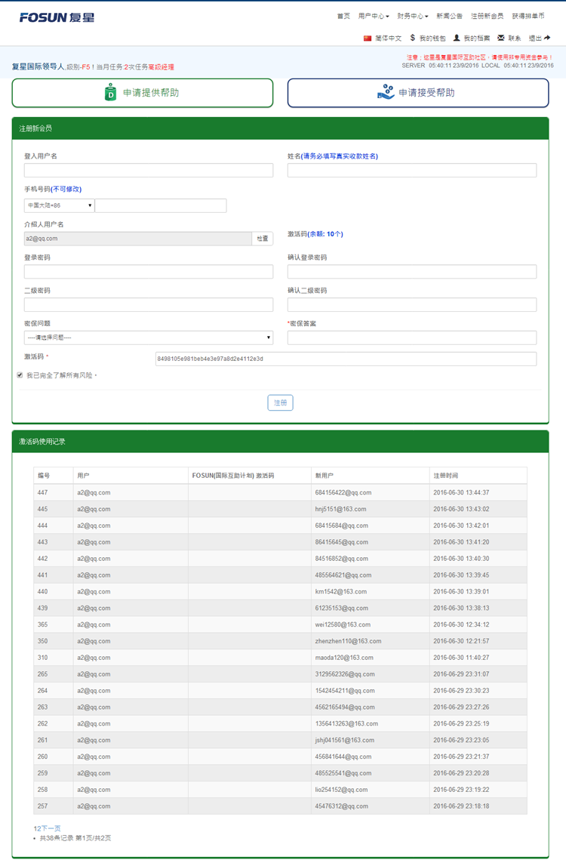Image resolution: width=566 pixels, height=863 pixels.
Task: Click the 我的档案 link
Action: click(476, 38)
